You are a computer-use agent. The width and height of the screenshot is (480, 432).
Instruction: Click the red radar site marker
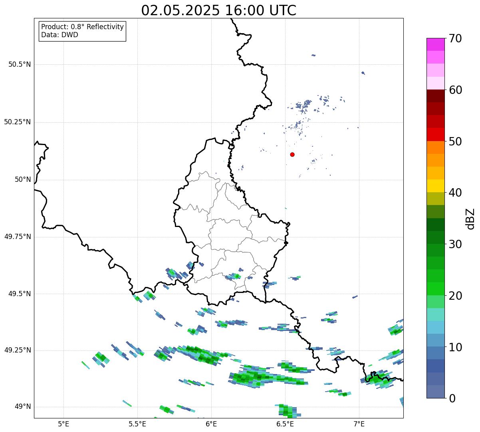pyautogui.click(x=292, y=154)
